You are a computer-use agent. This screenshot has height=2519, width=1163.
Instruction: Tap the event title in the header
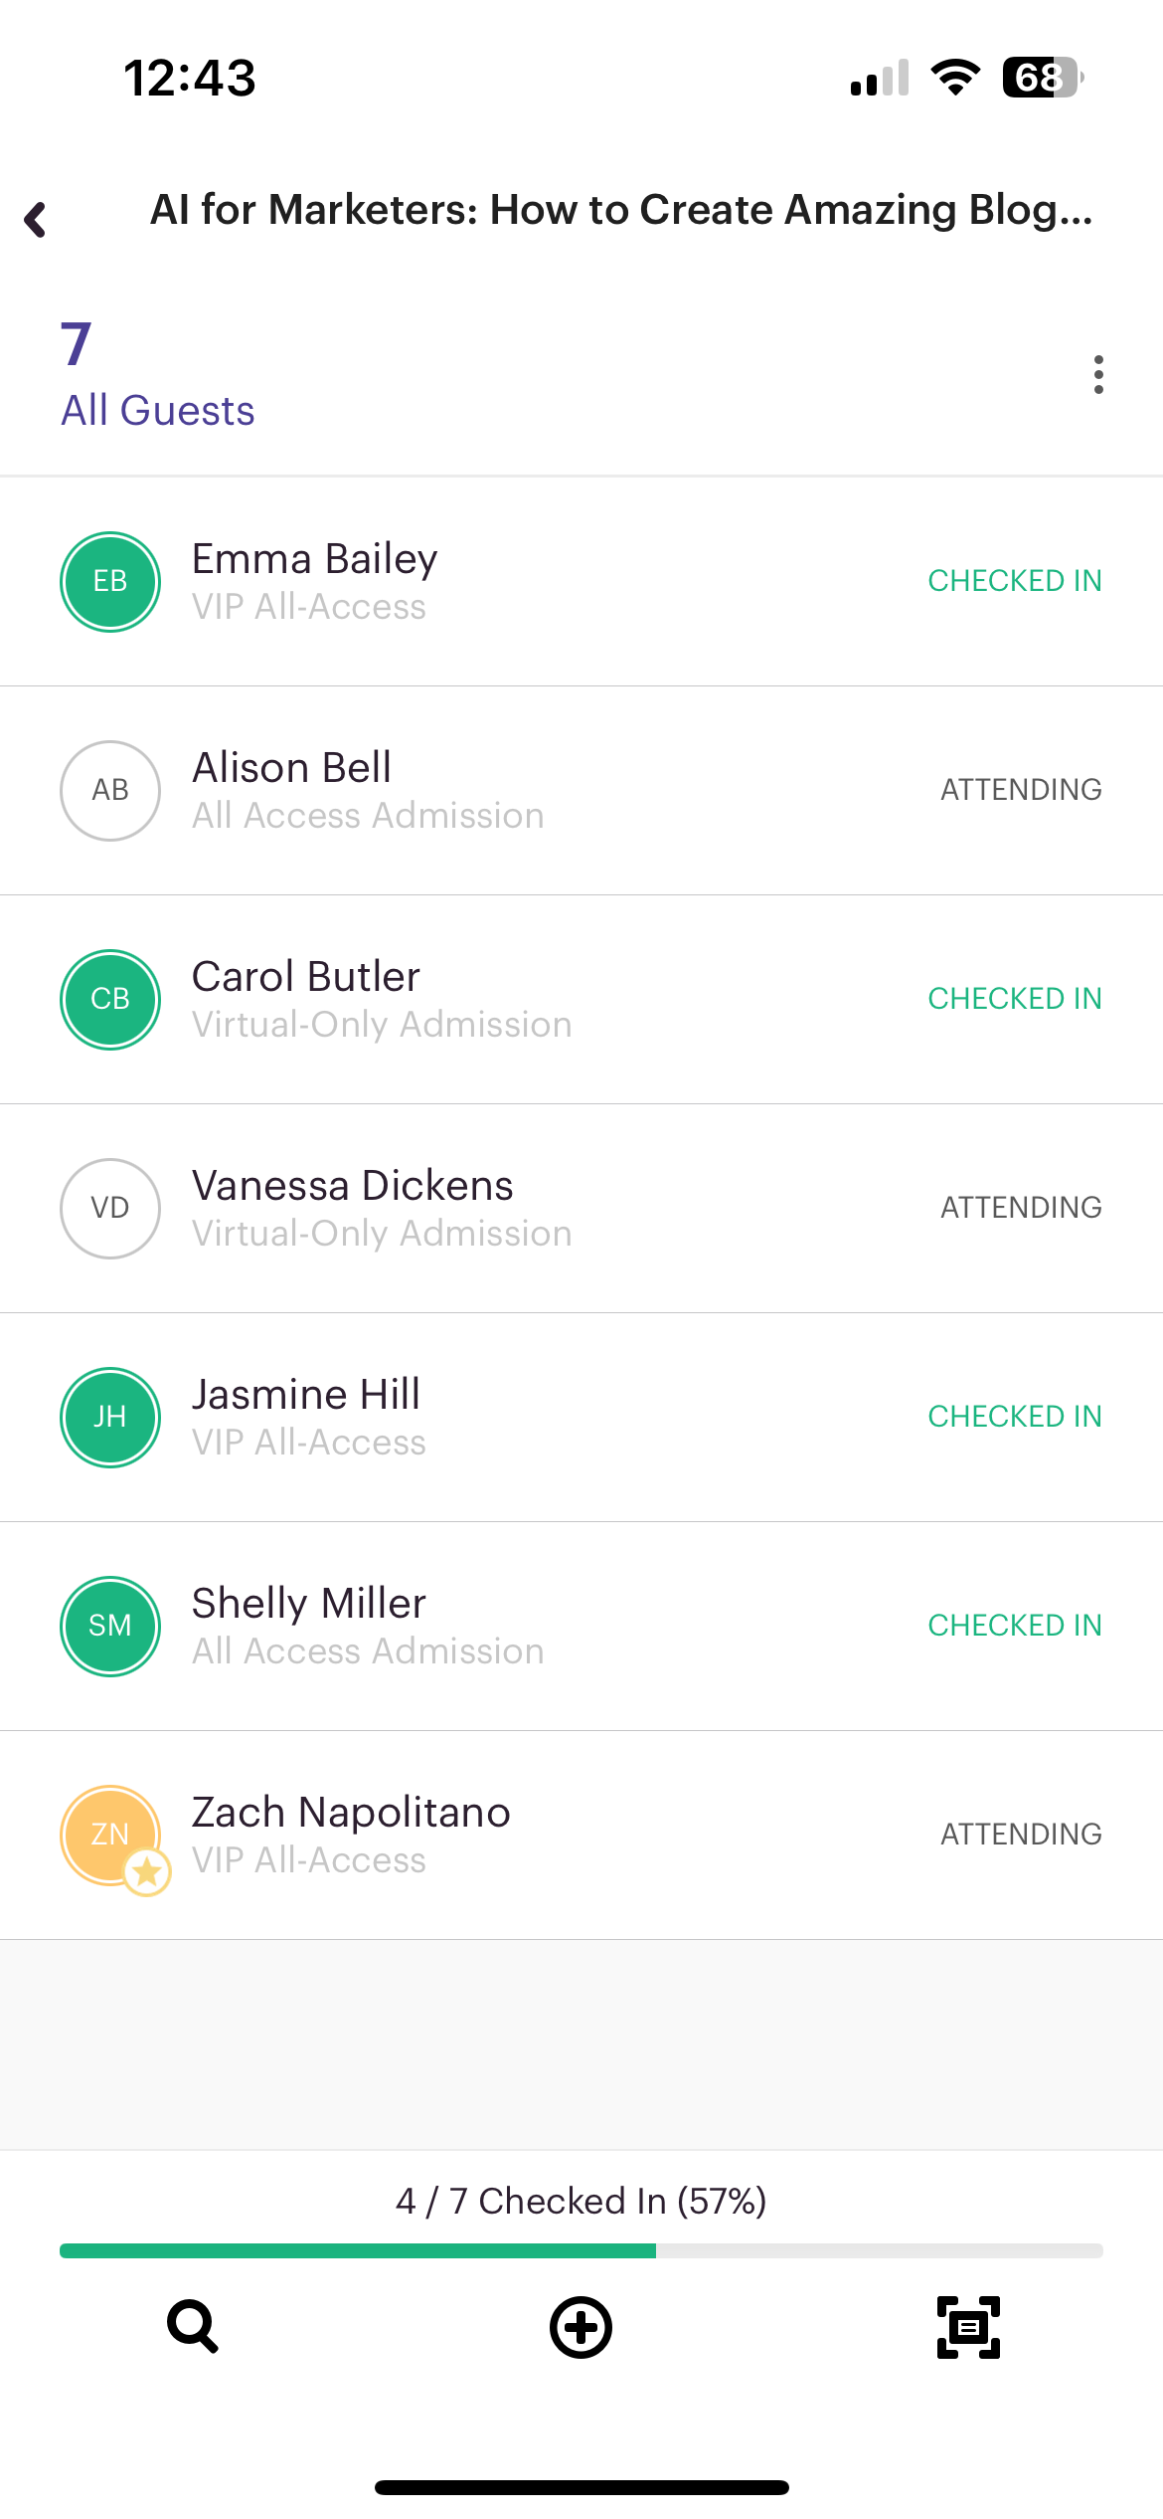[x=621, y=210]
